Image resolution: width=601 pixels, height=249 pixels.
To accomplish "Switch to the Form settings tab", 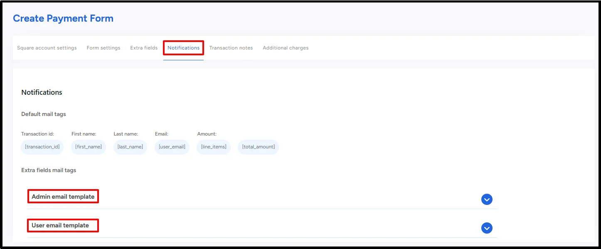I will tap(103, 48).
